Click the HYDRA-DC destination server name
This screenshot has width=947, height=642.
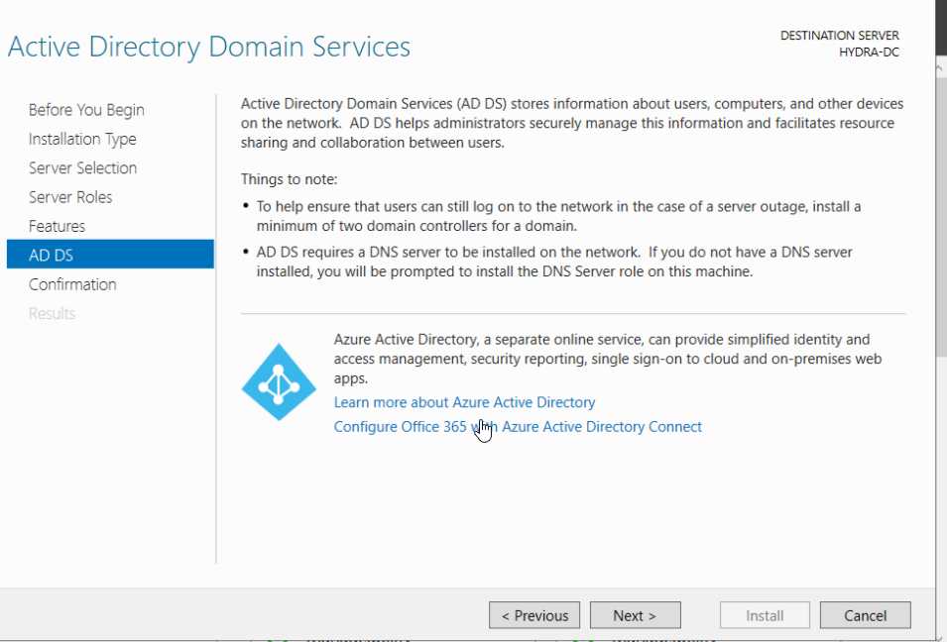point(869,53)
